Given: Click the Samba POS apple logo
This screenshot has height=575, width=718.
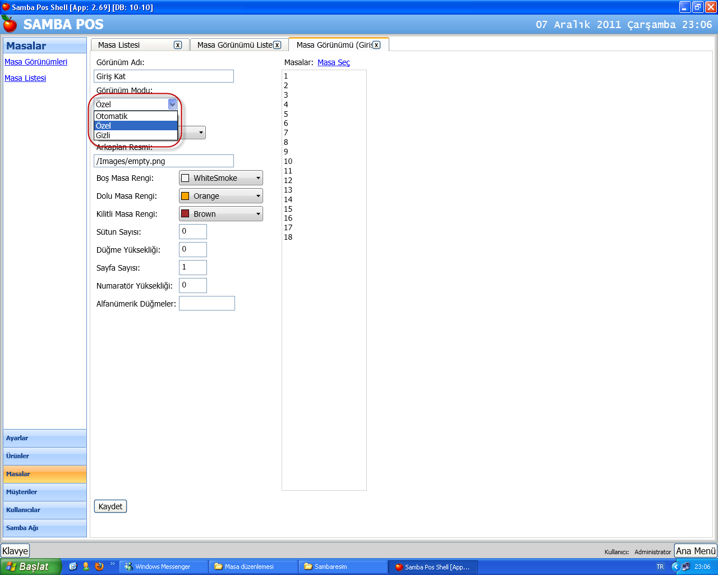Looking at the screenshot, I should coord(10,24).
